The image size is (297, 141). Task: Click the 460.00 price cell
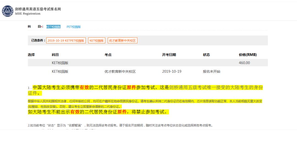244,63
